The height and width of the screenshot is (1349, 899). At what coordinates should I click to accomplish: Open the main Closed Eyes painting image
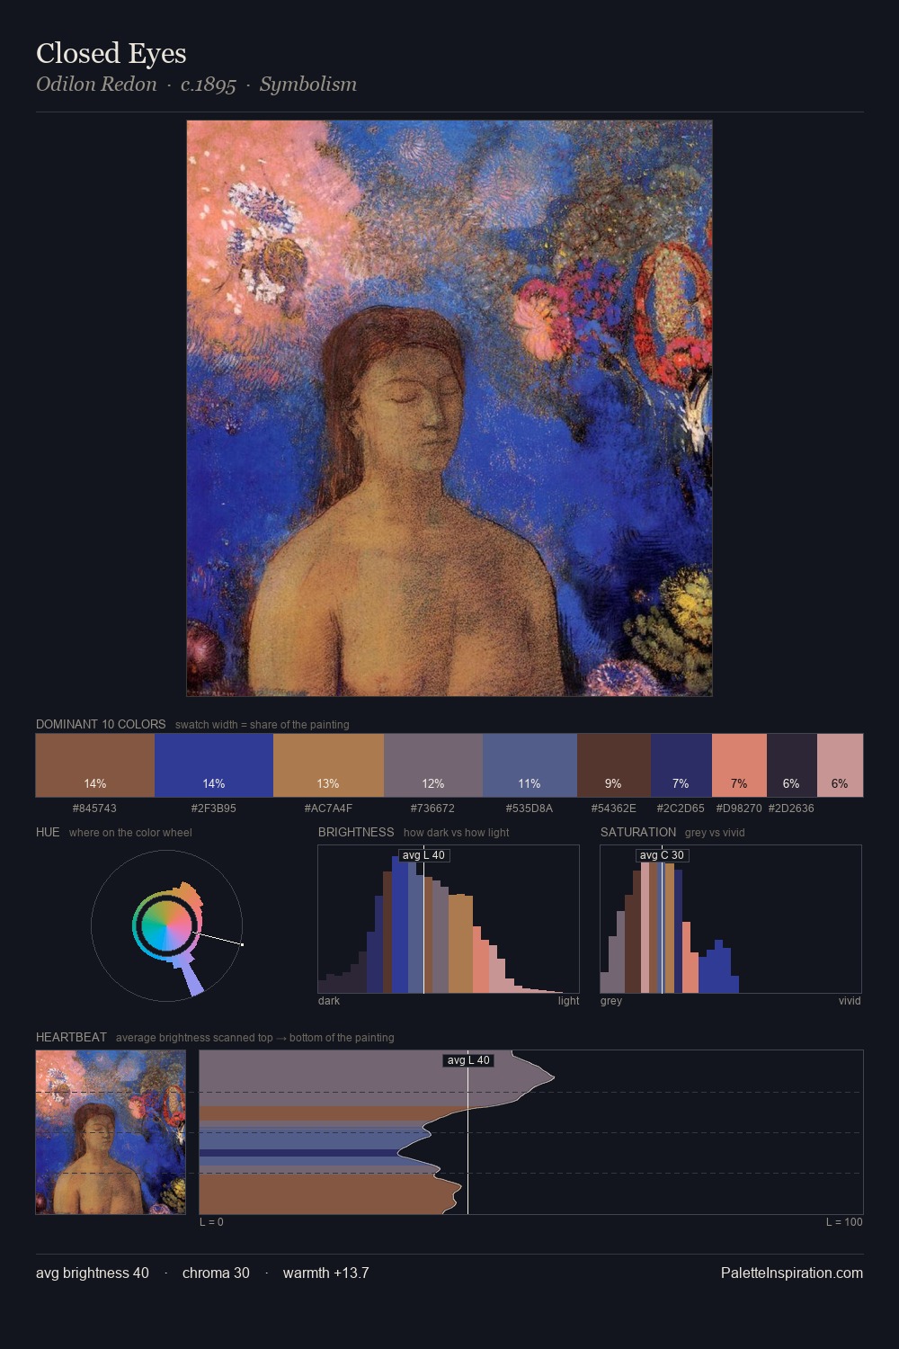click(449, 408)
